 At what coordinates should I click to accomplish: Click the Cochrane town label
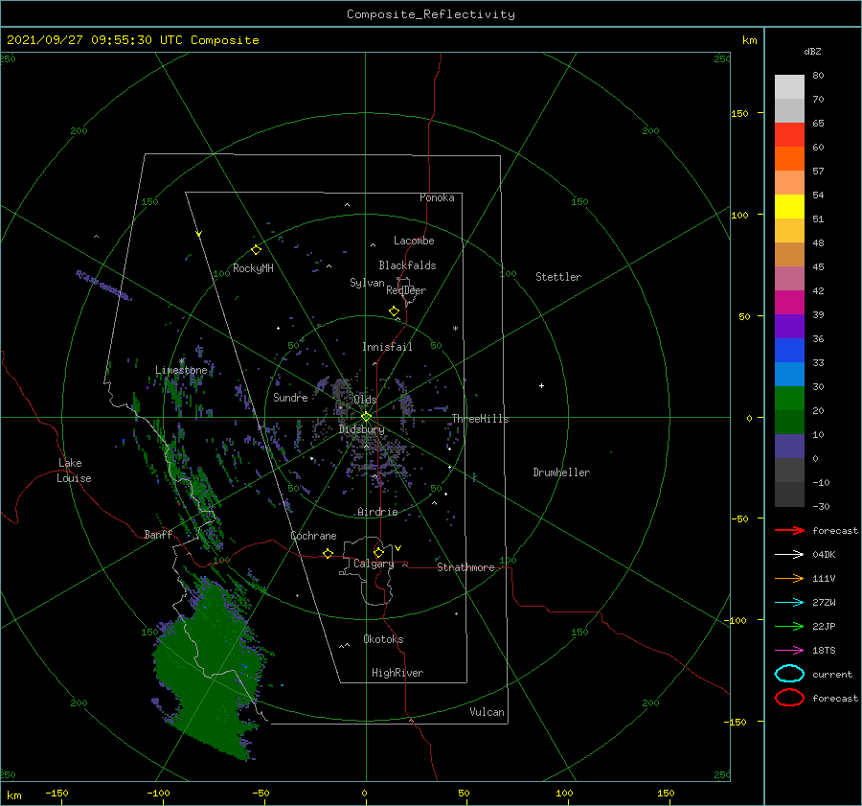[313, 536]
